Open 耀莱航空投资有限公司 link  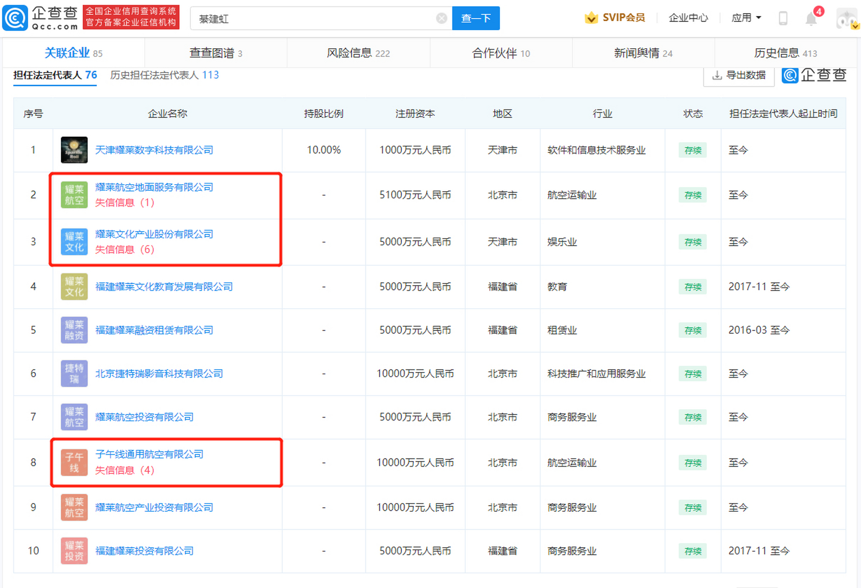[x=144, y=417]
